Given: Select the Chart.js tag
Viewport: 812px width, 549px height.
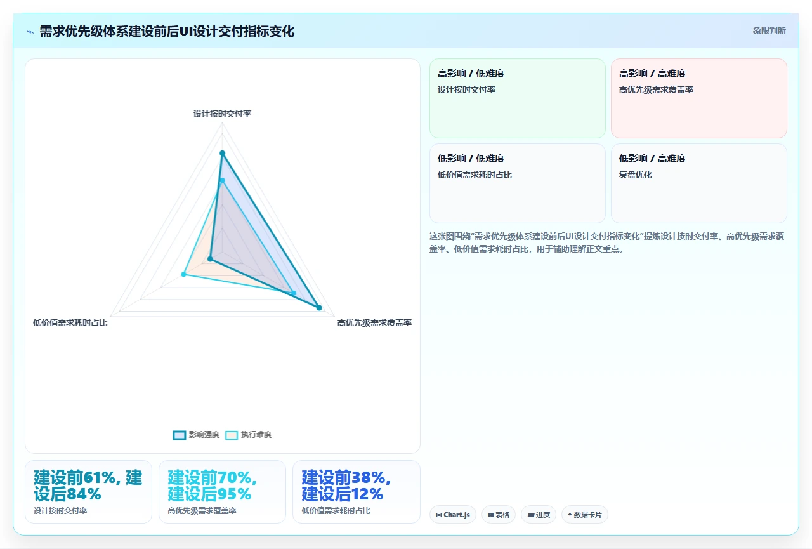Looking at the screenshot, I should (x=453, y=515).
